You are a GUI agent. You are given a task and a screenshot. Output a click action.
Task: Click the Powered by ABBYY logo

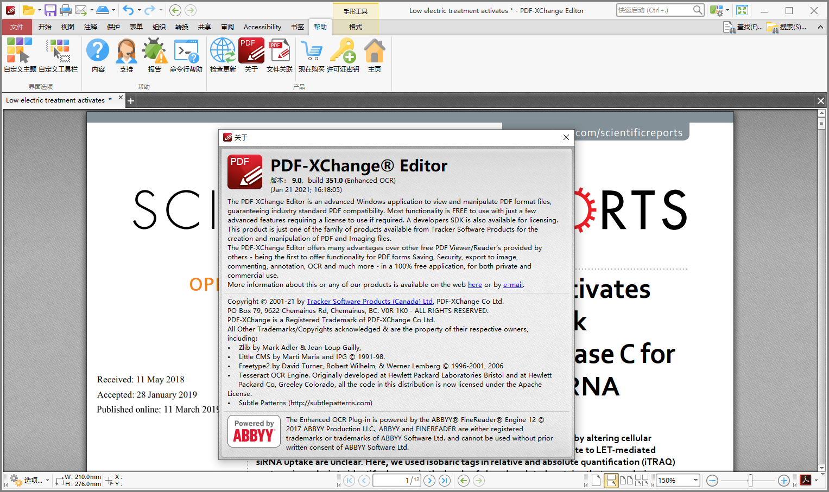pyautogui.click(x=254, y=431)
